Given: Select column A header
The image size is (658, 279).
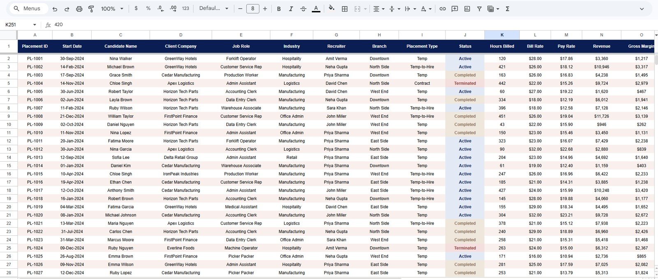Looking at the screenshot, I should (35, 35).
